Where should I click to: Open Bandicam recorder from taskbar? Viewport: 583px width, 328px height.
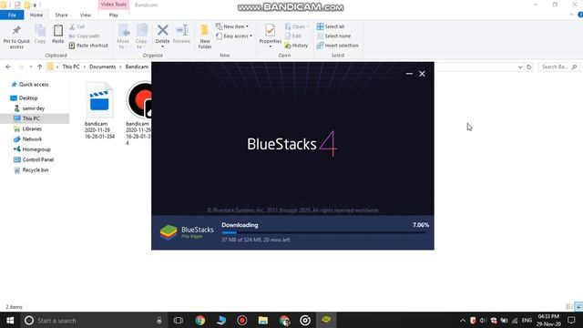pyautogui.click(x=242, y=320)
